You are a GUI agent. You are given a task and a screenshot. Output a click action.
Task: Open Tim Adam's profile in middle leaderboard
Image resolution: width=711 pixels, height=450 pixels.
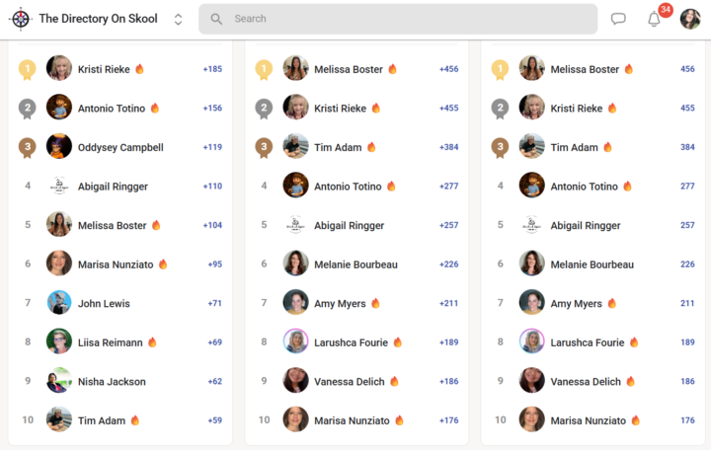(x=338, y=147)
